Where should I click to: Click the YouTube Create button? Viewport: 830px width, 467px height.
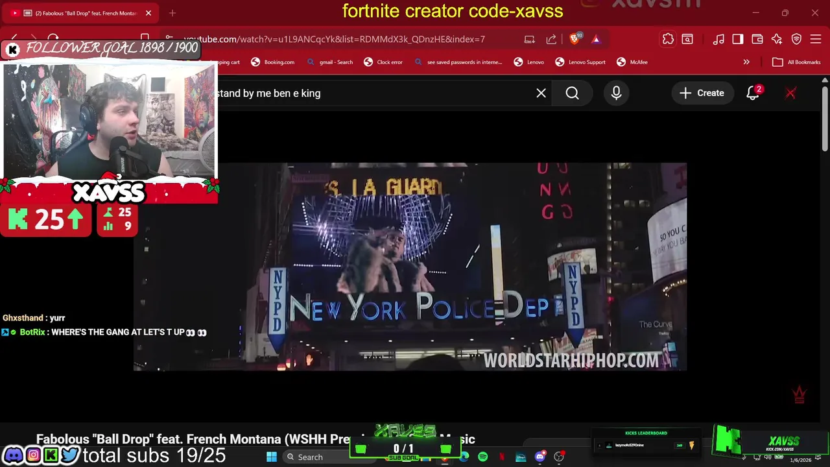point(702,93)
